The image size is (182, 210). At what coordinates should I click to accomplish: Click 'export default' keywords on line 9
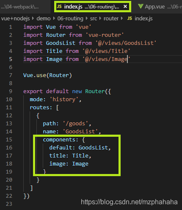point(46,91)
